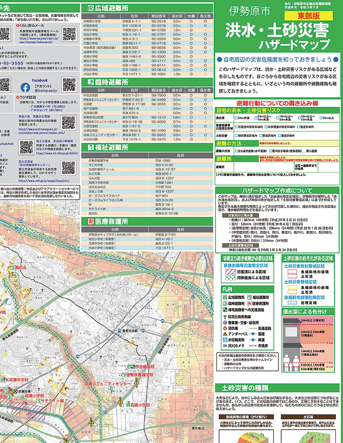343x443 pixels.
Task: Click the 消防署 icon in the legend
Action: (225, 328)
